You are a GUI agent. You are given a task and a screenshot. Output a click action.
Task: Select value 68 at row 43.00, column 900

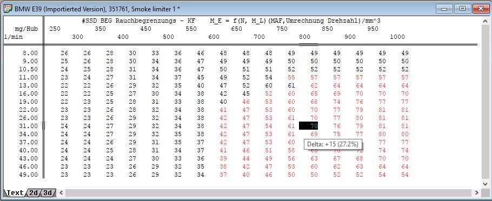click(360, 158)
